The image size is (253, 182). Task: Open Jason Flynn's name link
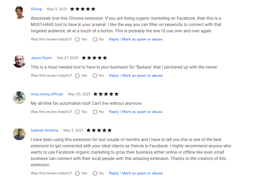(x=41, y=58)
